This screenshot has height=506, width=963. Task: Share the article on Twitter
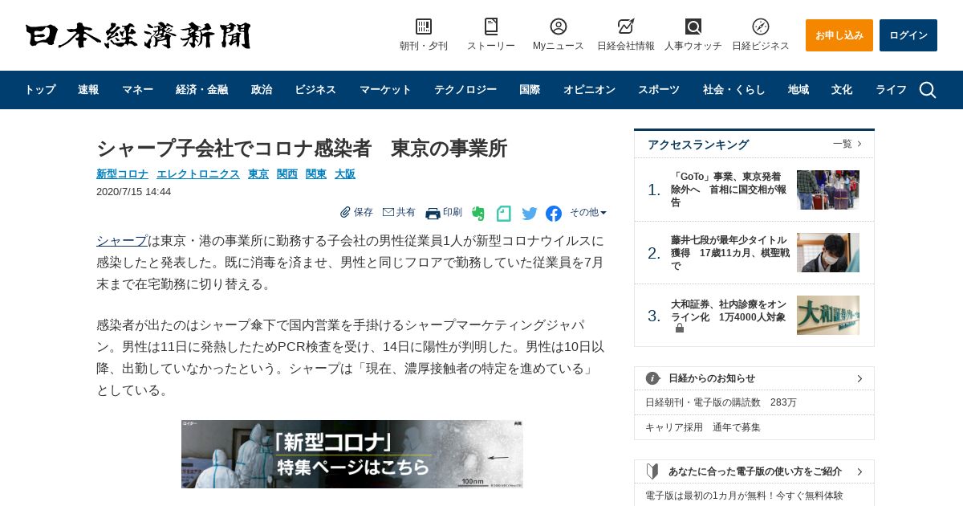(x=530, y=214)
